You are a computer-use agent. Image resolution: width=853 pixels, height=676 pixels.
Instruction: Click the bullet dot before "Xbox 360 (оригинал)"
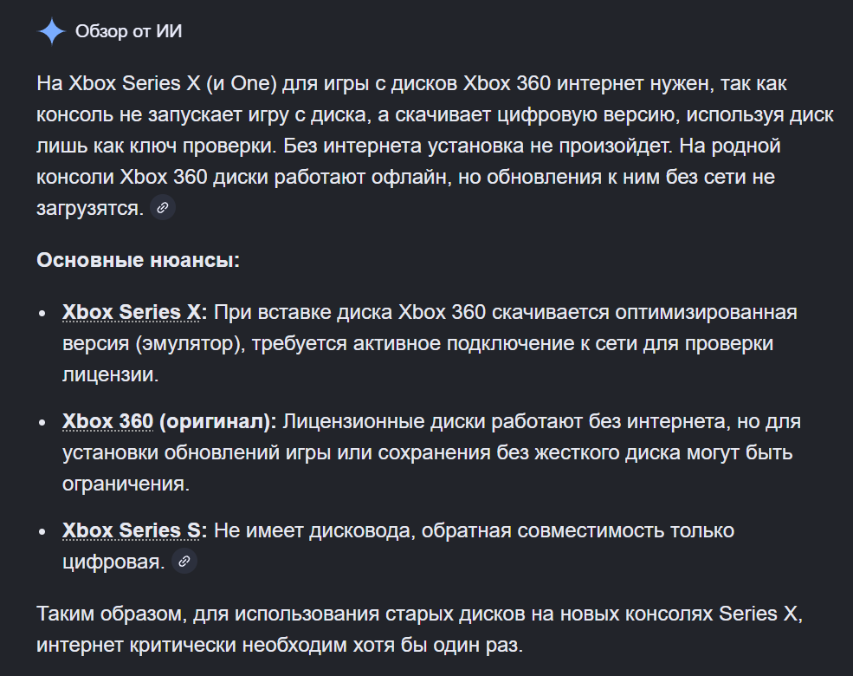pyautogui.click(x=42, y=423)
